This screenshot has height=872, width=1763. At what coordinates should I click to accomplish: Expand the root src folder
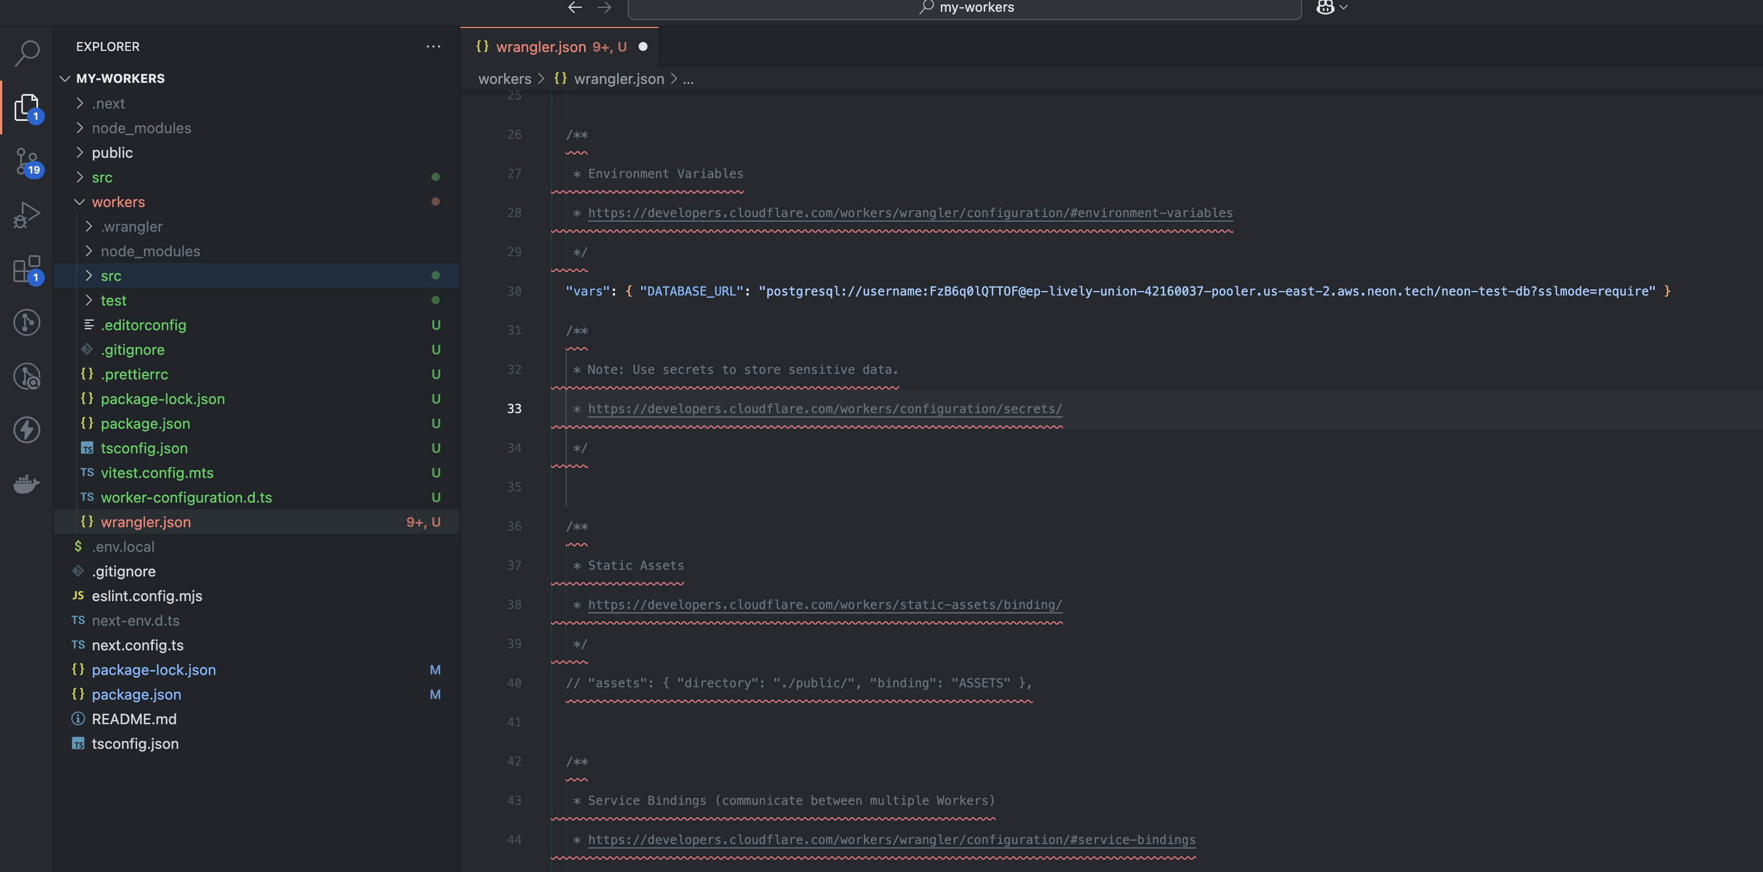click(x=256, y=177)
